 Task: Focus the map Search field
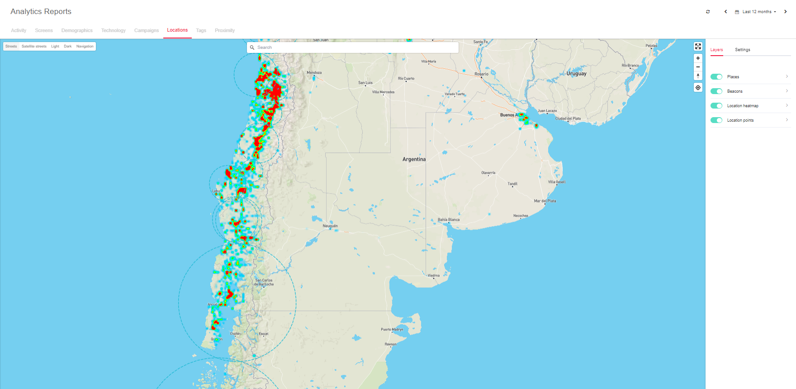[x=353, y=47]
